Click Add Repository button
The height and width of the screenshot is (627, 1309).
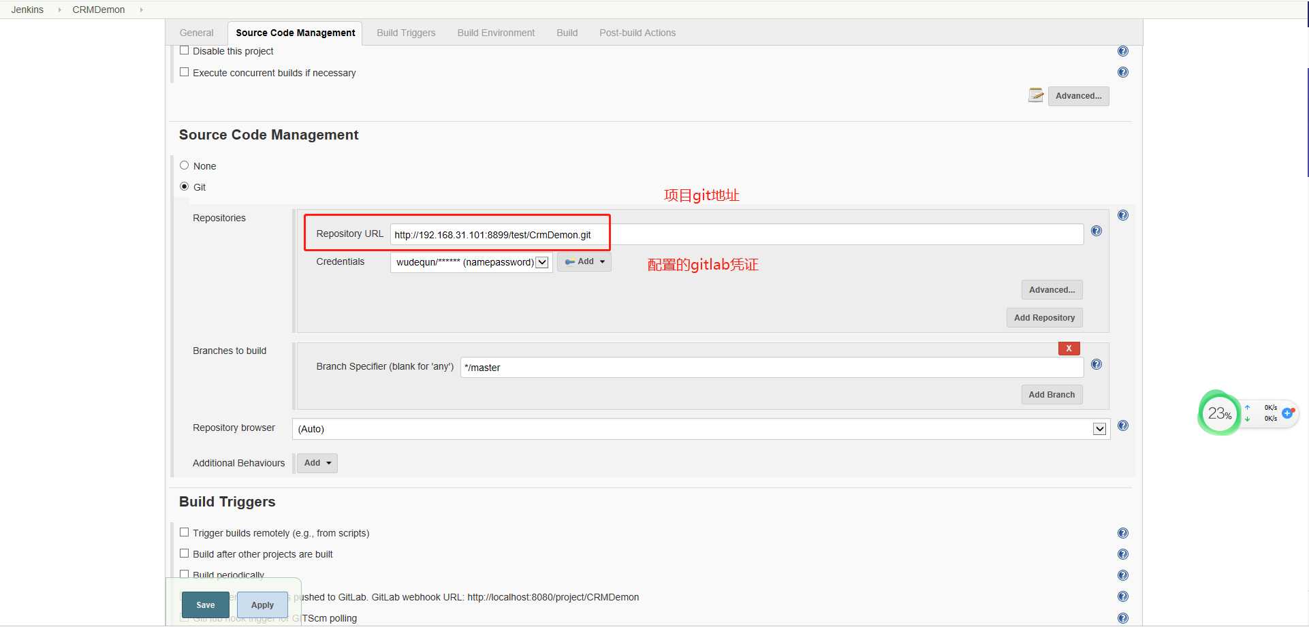point(1044,318)
